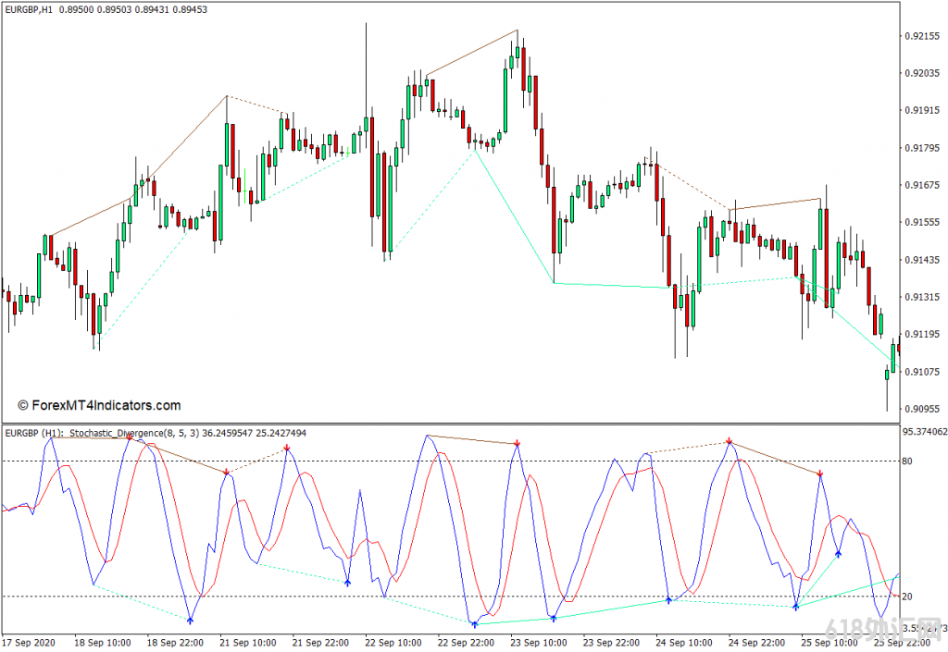
Task: Click the 0.92155 price on the price scale
Action: 921,36
